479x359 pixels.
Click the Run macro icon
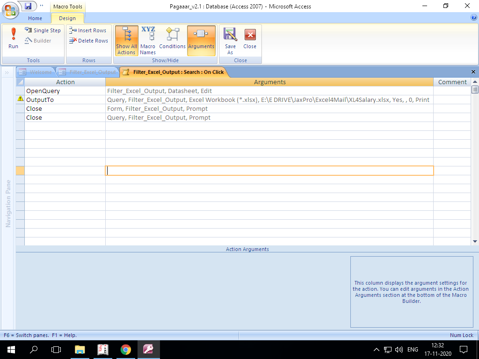point(13,38)
